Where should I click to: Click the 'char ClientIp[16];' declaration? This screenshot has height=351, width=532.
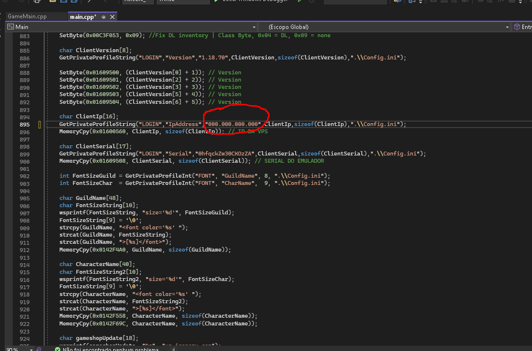pyautogui.click(x=89, y=116)
